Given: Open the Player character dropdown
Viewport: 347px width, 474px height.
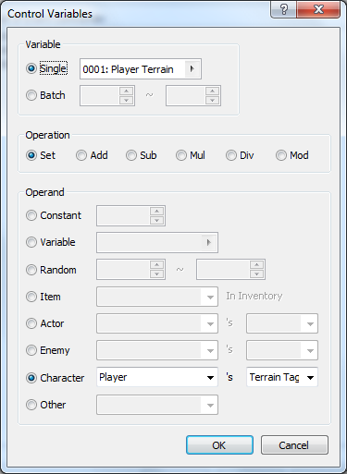Looking at the screenshot, I should pyautogui.click(x=157, y=377).
